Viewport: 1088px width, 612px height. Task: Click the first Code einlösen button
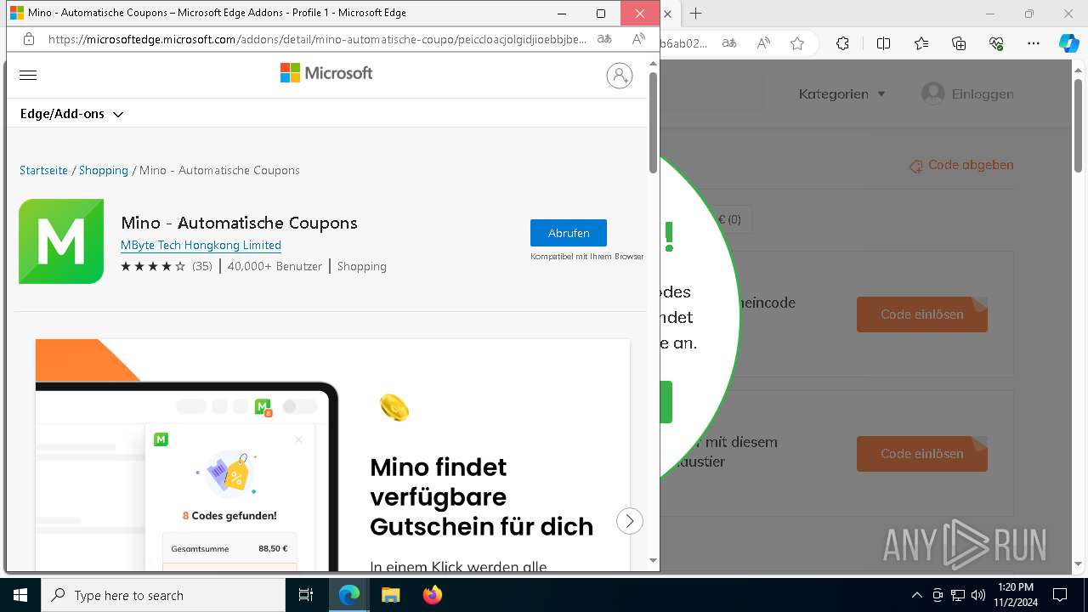[x=922, y=314]
